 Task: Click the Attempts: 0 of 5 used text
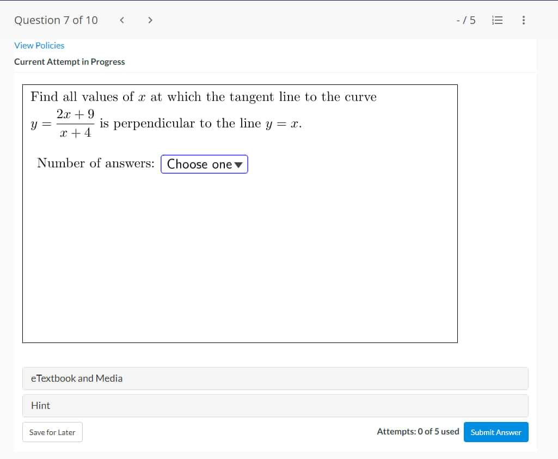pyautogui.click(x=418, y=431)
